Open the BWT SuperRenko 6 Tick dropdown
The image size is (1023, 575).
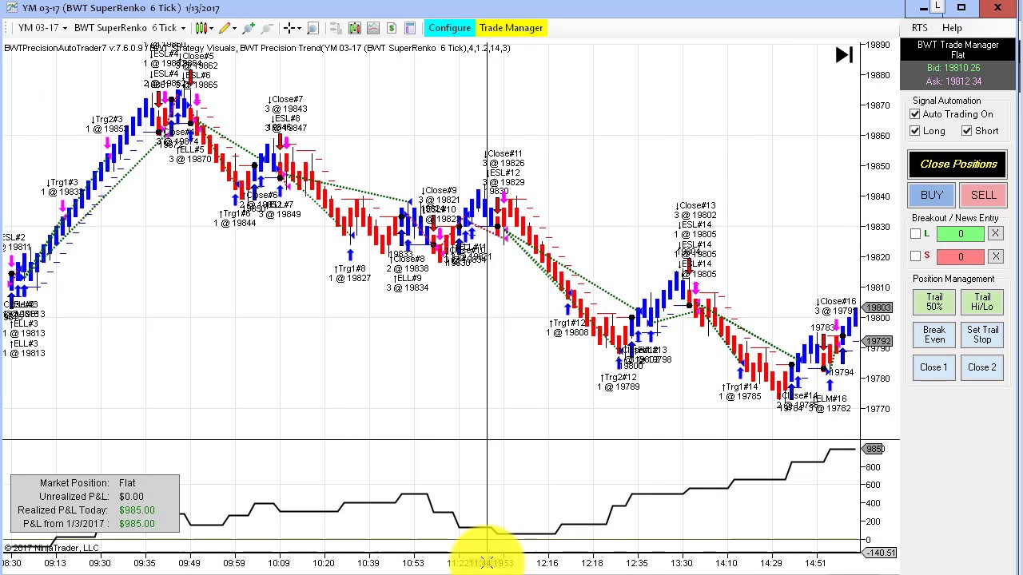[x=129, y=28]
